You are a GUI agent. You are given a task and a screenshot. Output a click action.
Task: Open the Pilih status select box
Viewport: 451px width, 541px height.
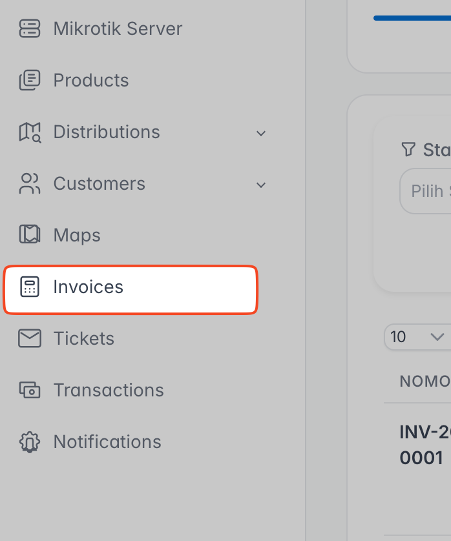[x=426, y=191]
